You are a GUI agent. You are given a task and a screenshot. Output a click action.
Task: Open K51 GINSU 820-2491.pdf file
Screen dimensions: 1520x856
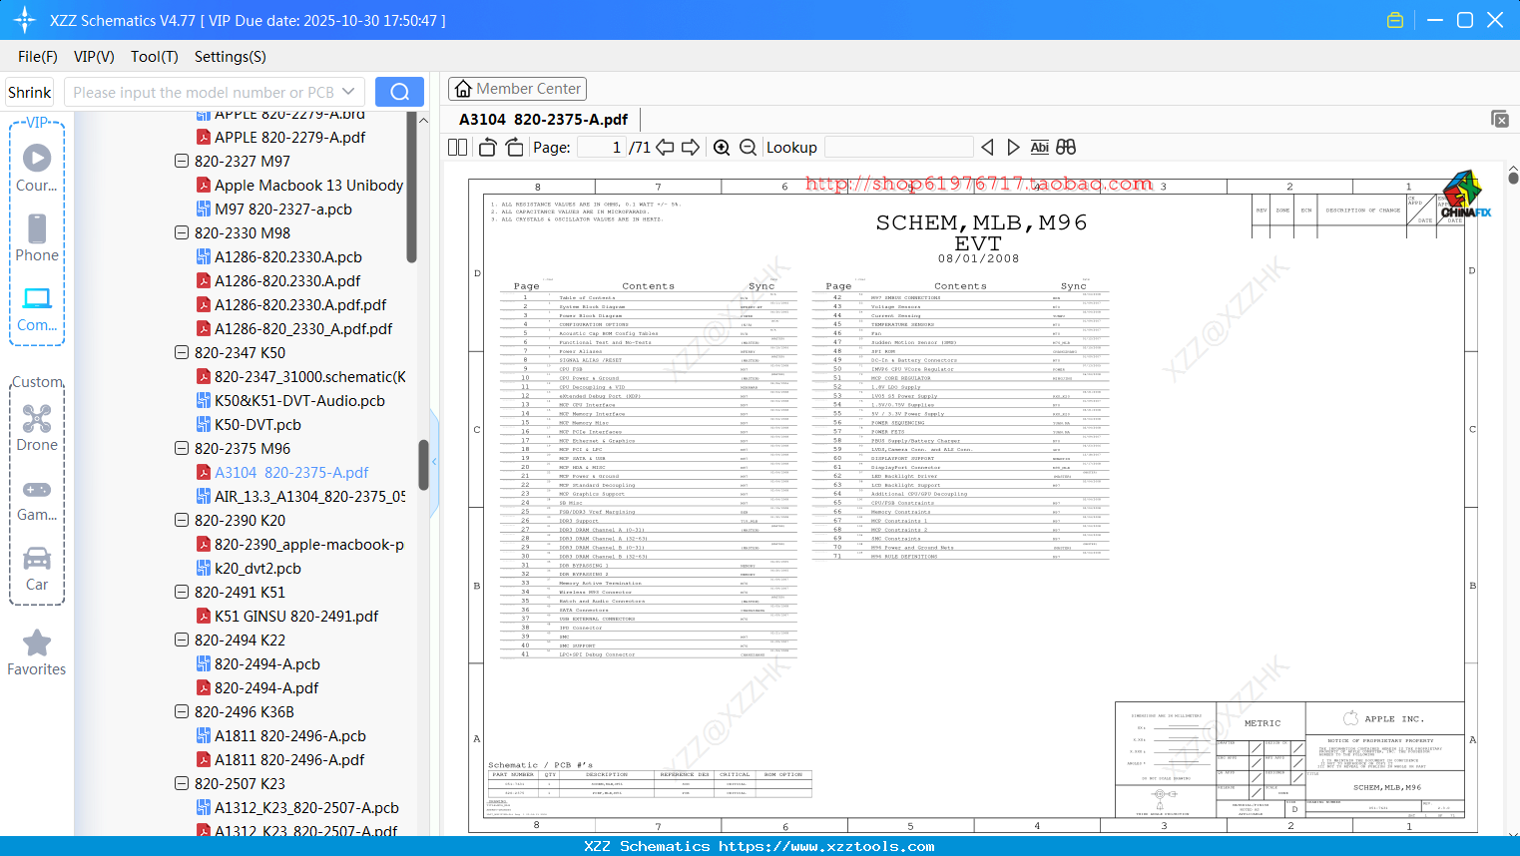287,616
